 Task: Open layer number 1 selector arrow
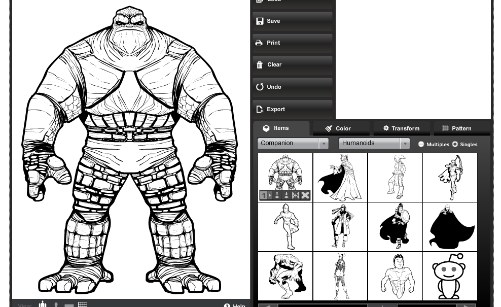pos(270,195)
